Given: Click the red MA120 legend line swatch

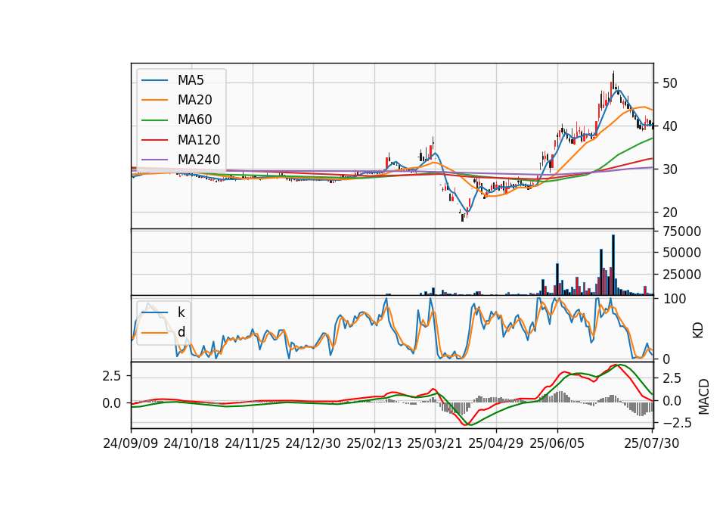Looking at the screenshot, I should pos(154,140).
